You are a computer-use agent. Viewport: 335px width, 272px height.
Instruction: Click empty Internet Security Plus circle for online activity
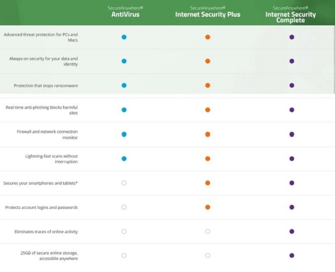(x=208, y=231)
